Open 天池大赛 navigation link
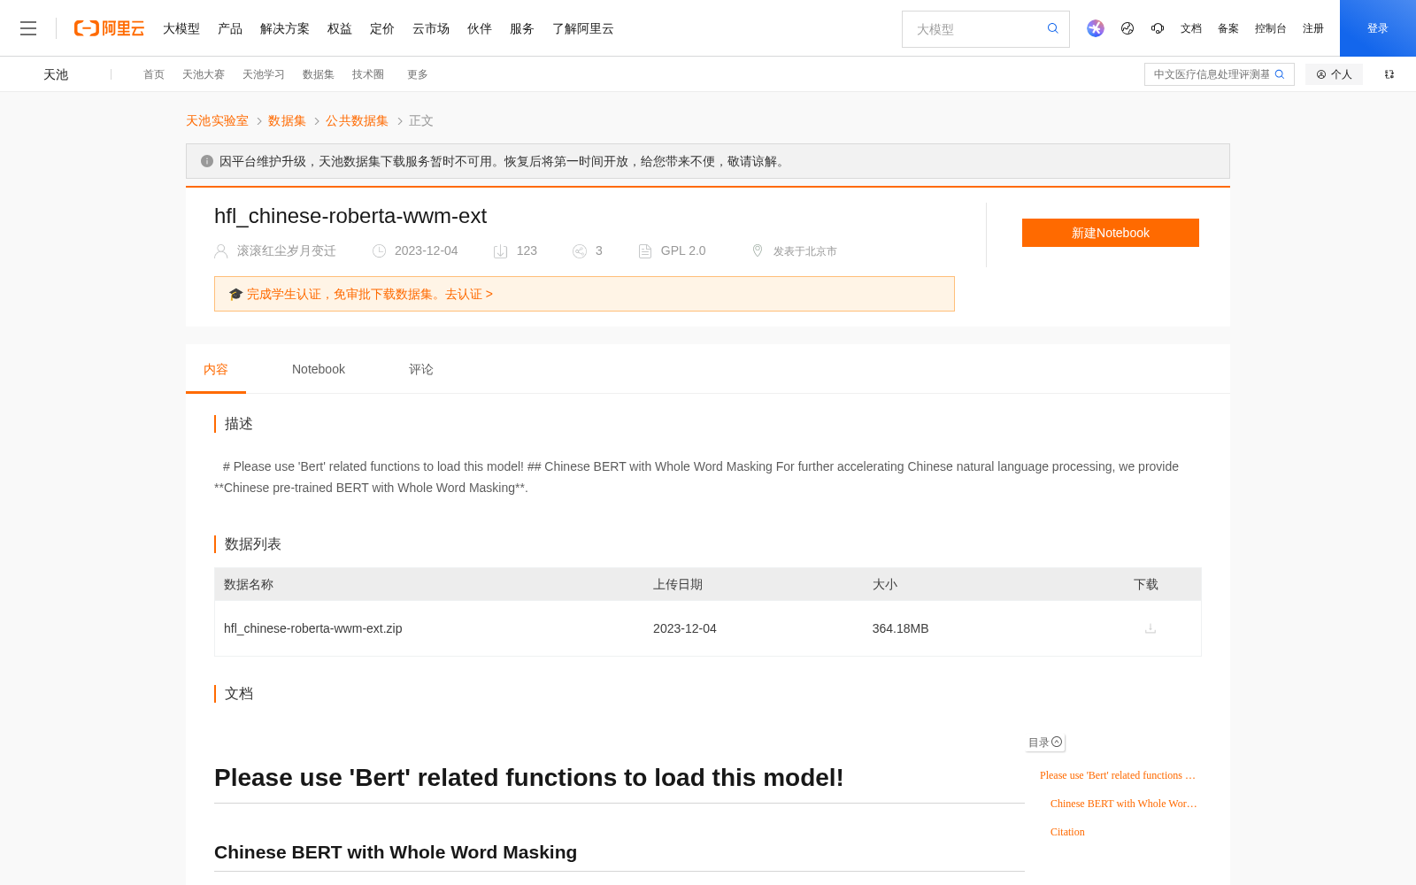This screenshot has width=1416, height=885. click(204, 74)
